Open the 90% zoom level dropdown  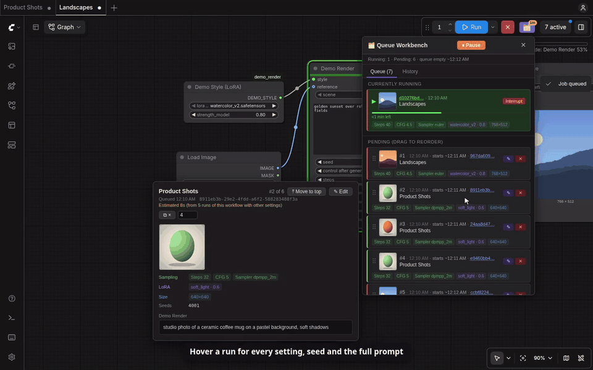pos(543,358)
